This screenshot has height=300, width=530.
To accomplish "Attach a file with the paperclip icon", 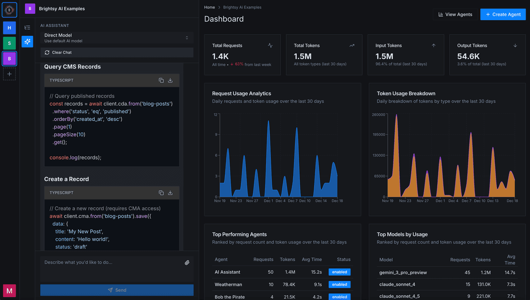I will coord(187,262).
